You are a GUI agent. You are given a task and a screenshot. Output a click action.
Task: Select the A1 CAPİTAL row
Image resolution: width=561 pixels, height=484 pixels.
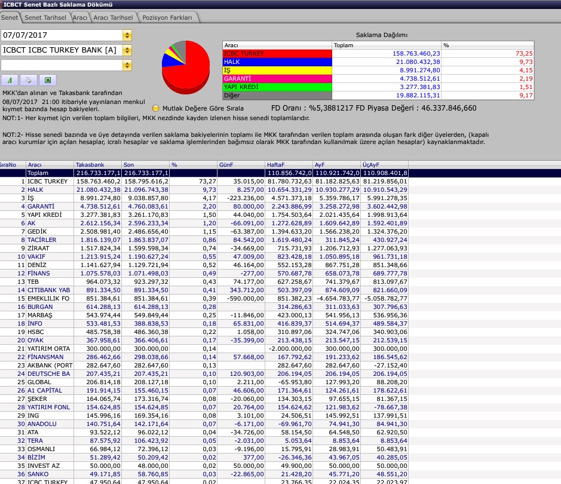[x=204, y=391]
